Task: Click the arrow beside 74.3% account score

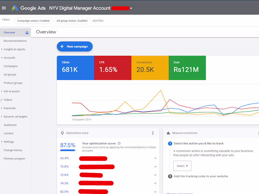Action: point(155,183)
